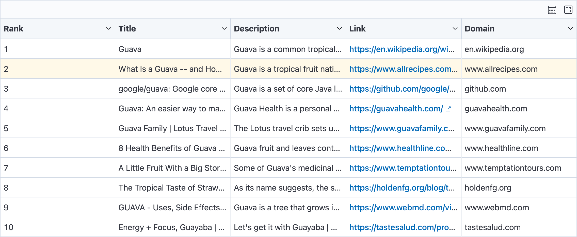Click the Description column header label
This screenshot has width=577, height=237.
[x=257, y=29]
